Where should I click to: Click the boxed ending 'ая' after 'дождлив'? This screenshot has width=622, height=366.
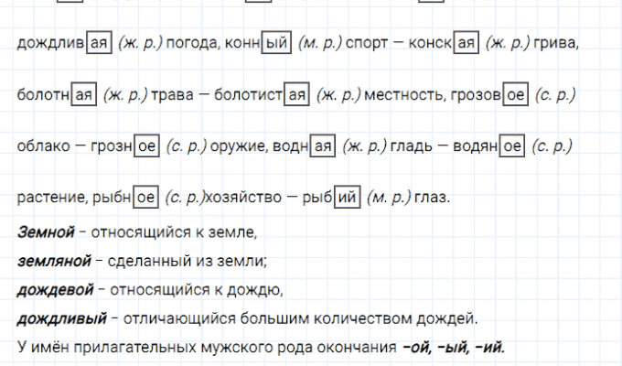pyautogui.click(x=98, y=43)
